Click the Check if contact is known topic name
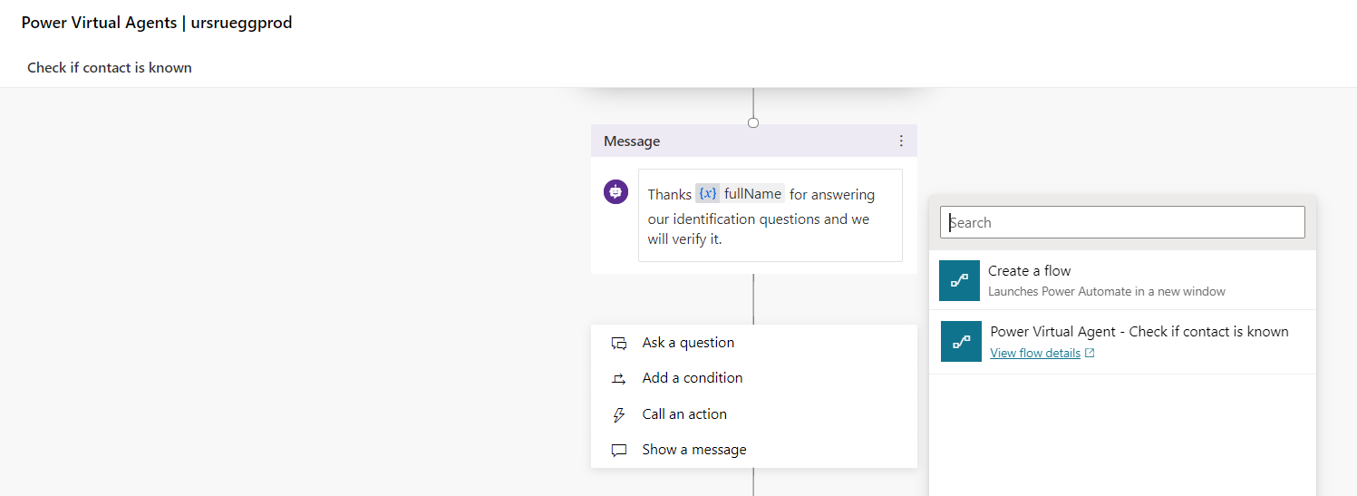This screenshot has width=1357, height=496. pos(110,67)
